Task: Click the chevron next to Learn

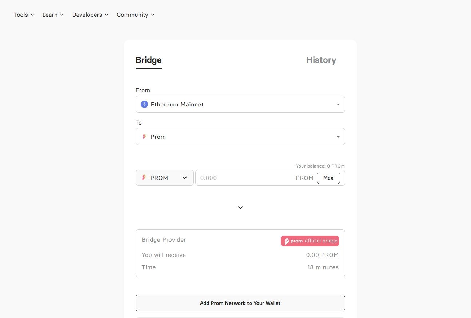Action: (x=62, y=15)
